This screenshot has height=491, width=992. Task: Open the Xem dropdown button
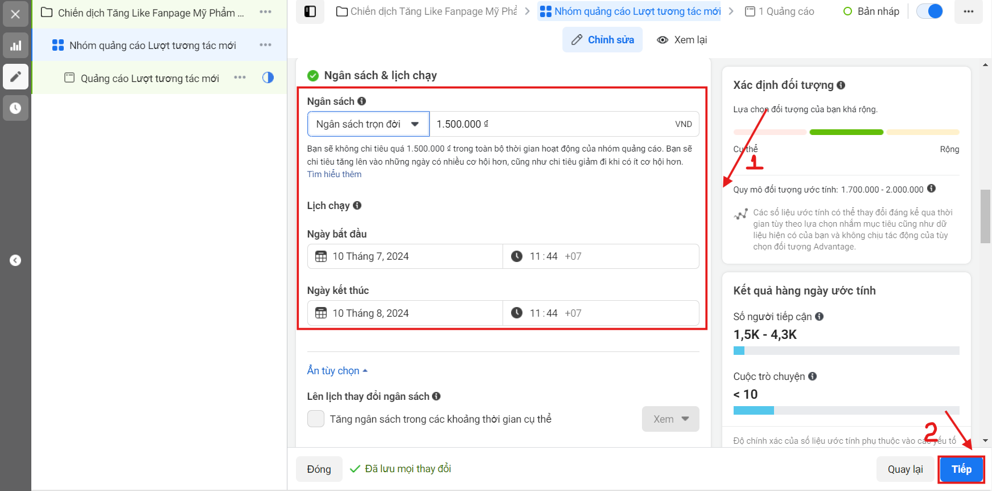click(670, 419)
